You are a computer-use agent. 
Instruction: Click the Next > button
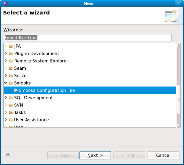click(95, 155)
